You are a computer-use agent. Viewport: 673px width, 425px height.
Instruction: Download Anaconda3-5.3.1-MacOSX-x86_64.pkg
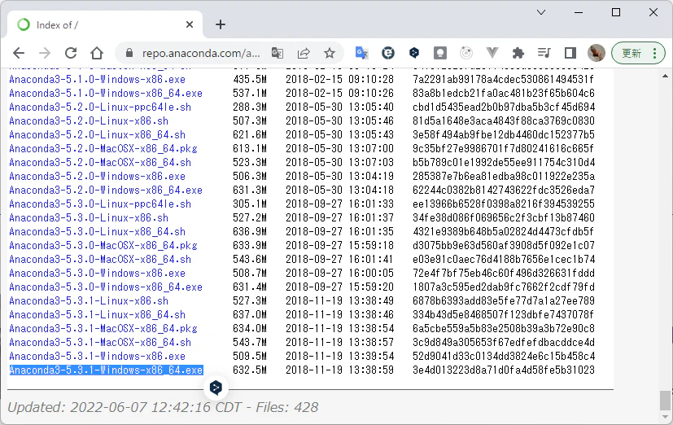tap(103, 329)
